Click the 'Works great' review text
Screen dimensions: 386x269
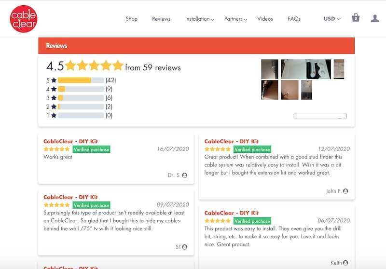point(58,157)
